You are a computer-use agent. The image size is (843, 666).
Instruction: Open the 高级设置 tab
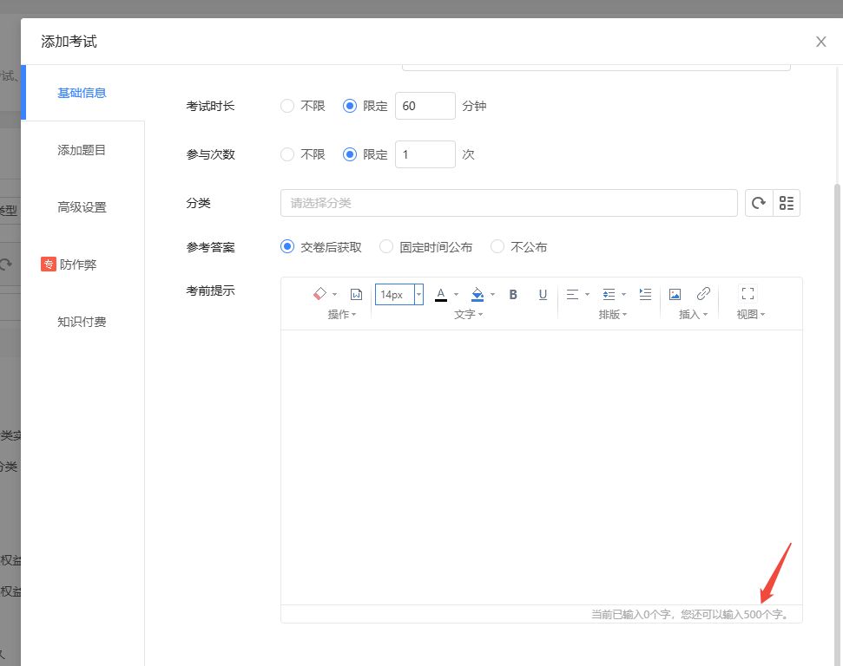[x=82, y=207]
